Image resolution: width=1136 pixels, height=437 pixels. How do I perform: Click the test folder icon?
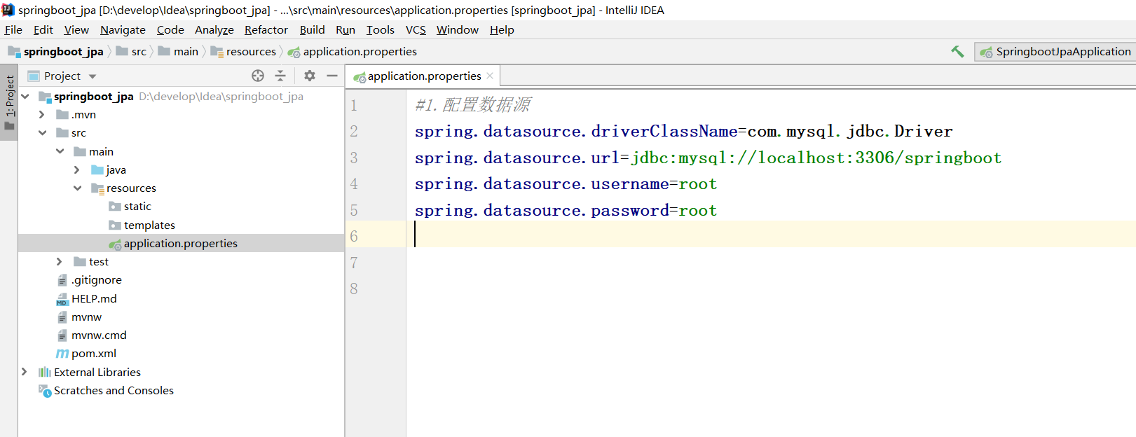pyautogui.click(x=80, y=262)
